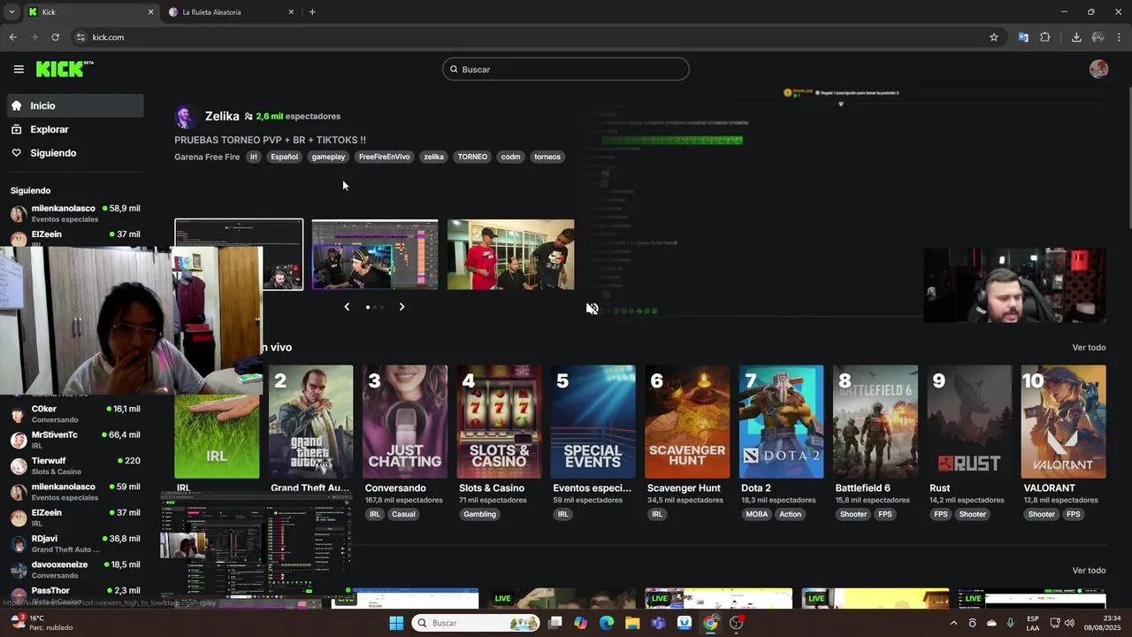This screenshot has height=637, width=1132.
Task: Open Grand Theft Auto category card
Action: coord(310,422)
